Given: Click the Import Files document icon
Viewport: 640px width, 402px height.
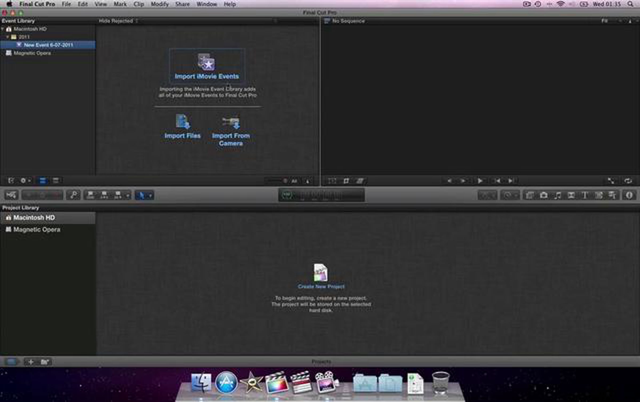Looking at the screenshot, I should click(183, 122).
